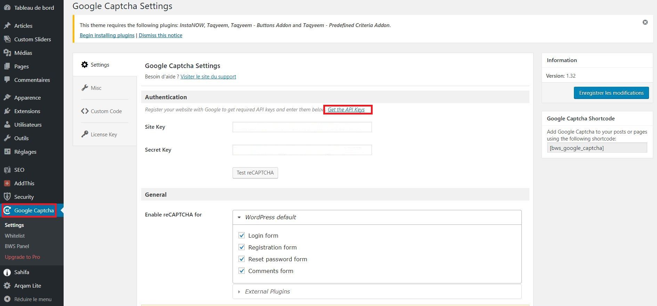
Task: Uncheck the Comments form checkbox
Action: coord(242,271)
